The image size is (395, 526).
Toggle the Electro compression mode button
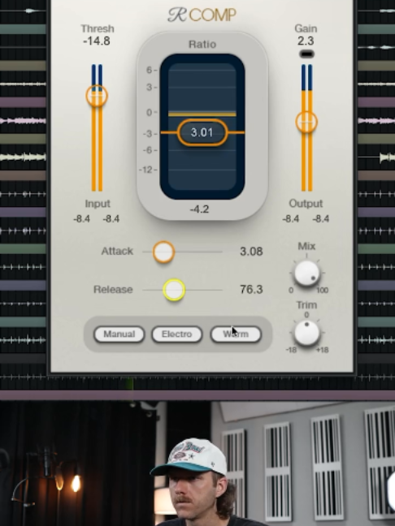[177, 334]
